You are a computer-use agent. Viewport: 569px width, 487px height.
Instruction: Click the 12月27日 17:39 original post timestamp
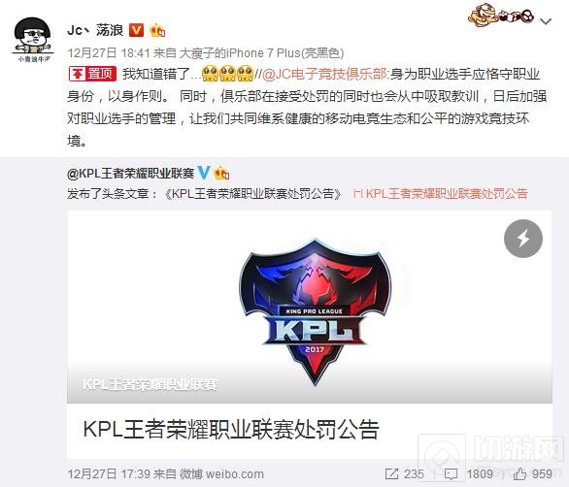(x=109, y=473)
